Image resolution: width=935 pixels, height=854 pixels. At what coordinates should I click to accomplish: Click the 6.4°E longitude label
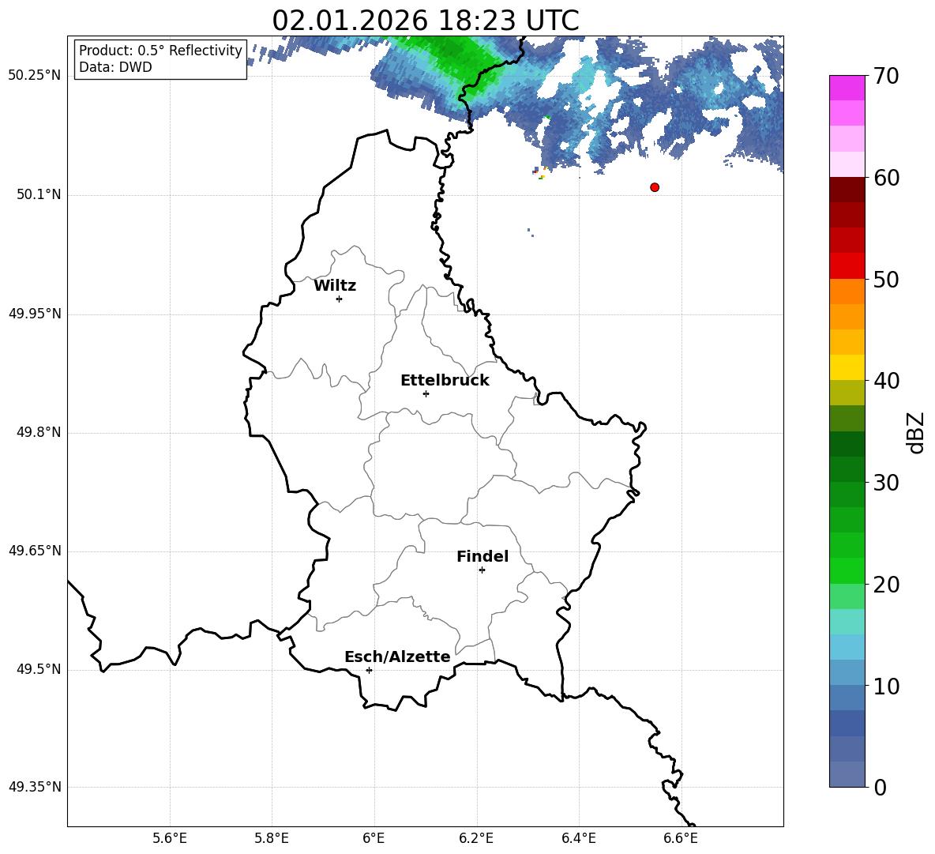(x=578, y=838)
